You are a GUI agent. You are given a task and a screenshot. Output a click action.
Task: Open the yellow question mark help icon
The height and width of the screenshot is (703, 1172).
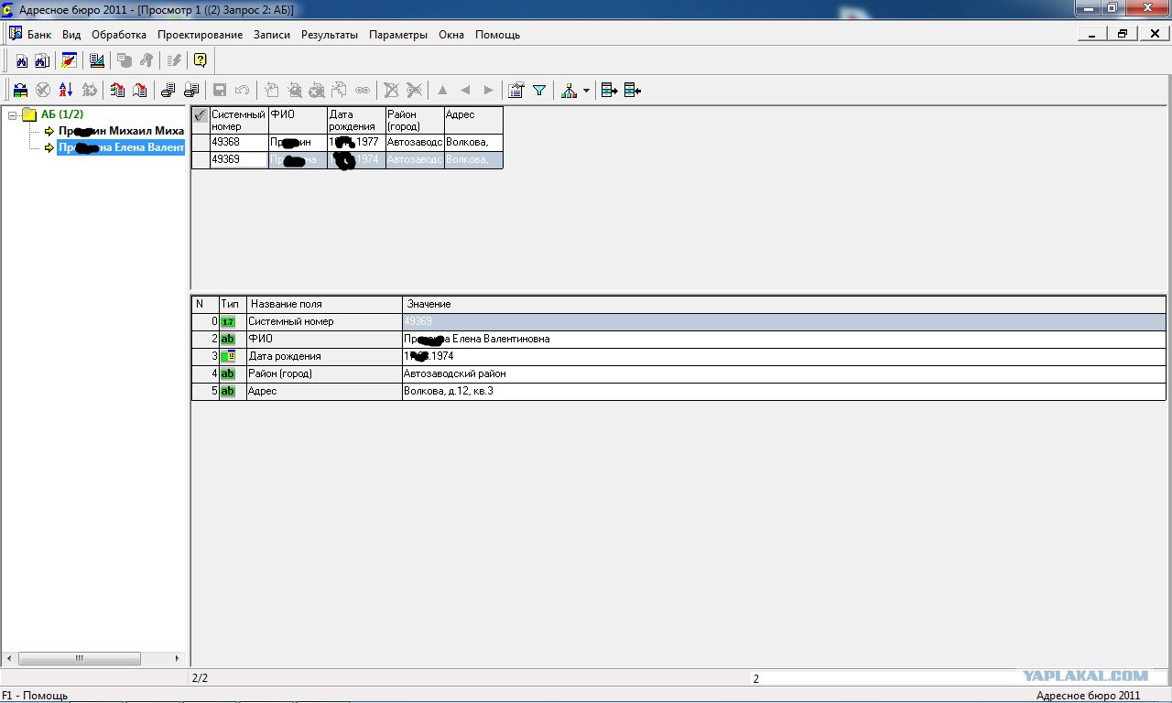pos(201,61)
